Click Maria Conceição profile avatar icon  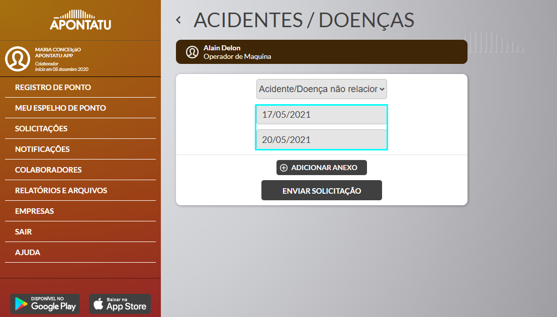point(18,59)
